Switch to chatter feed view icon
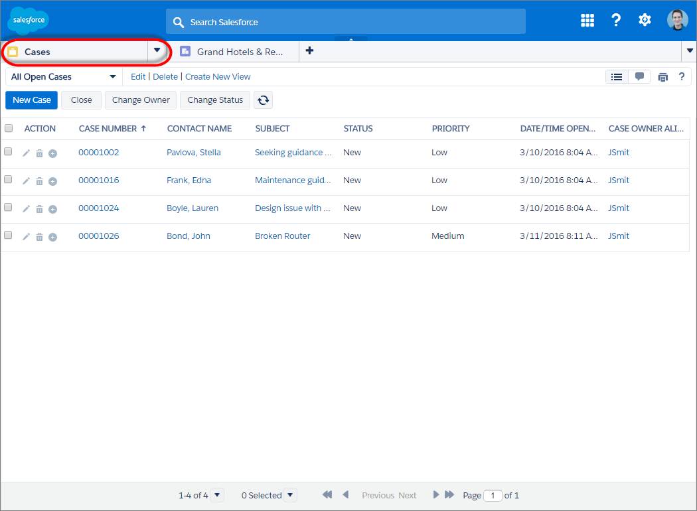The height and width of the screenshot is (511, 697). [x=640, y=77]
